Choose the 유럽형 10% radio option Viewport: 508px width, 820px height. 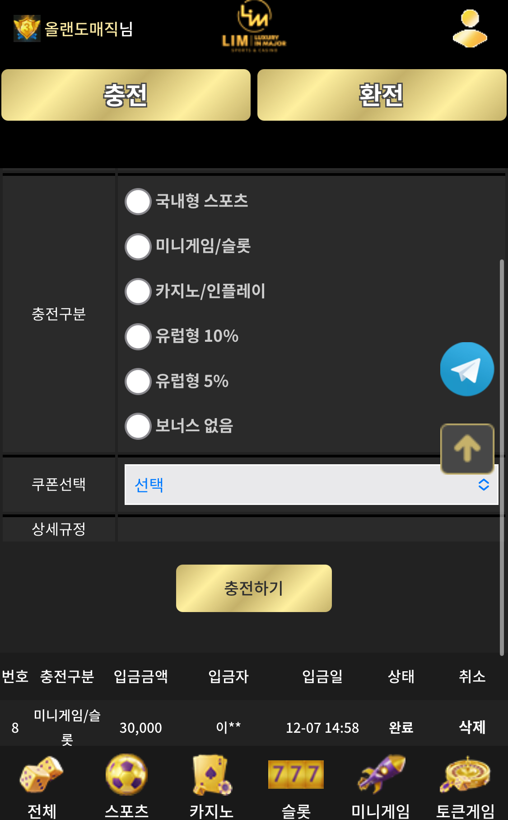pos(138,337)
